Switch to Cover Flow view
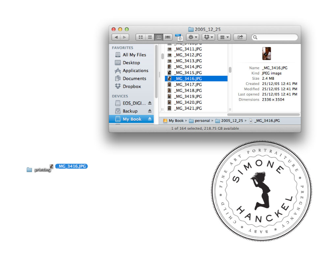Screen dimensions: 320x254 [x=168, y=37]
